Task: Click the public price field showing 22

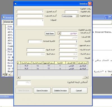Action: [x=68, y=46]
